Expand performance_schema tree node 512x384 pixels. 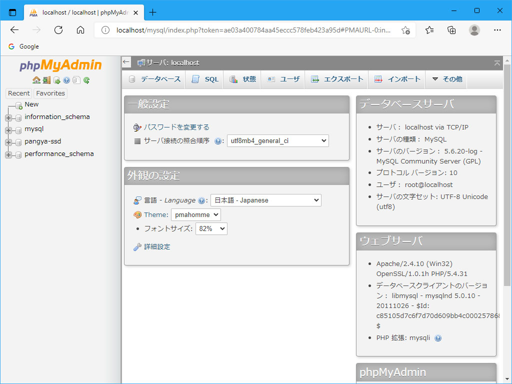[8, 155]
